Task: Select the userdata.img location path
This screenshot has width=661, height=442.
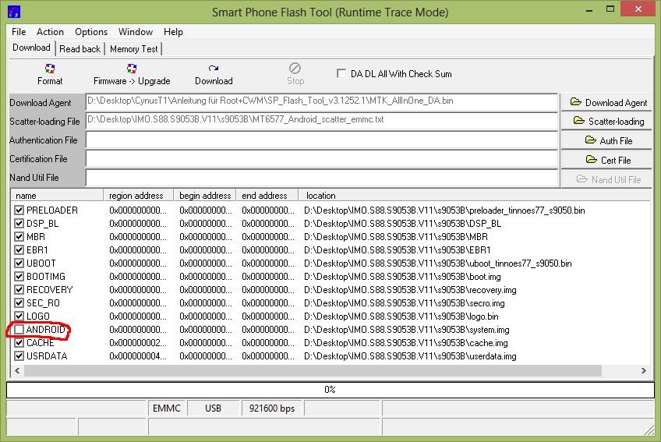Action: (410, 356)
